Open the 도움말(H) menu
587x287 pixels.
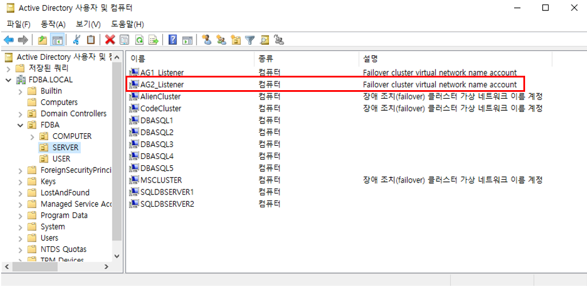pos(127,24)
